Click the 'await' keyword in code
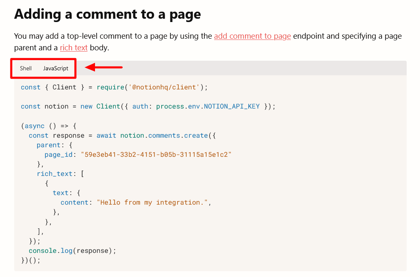 106,136
